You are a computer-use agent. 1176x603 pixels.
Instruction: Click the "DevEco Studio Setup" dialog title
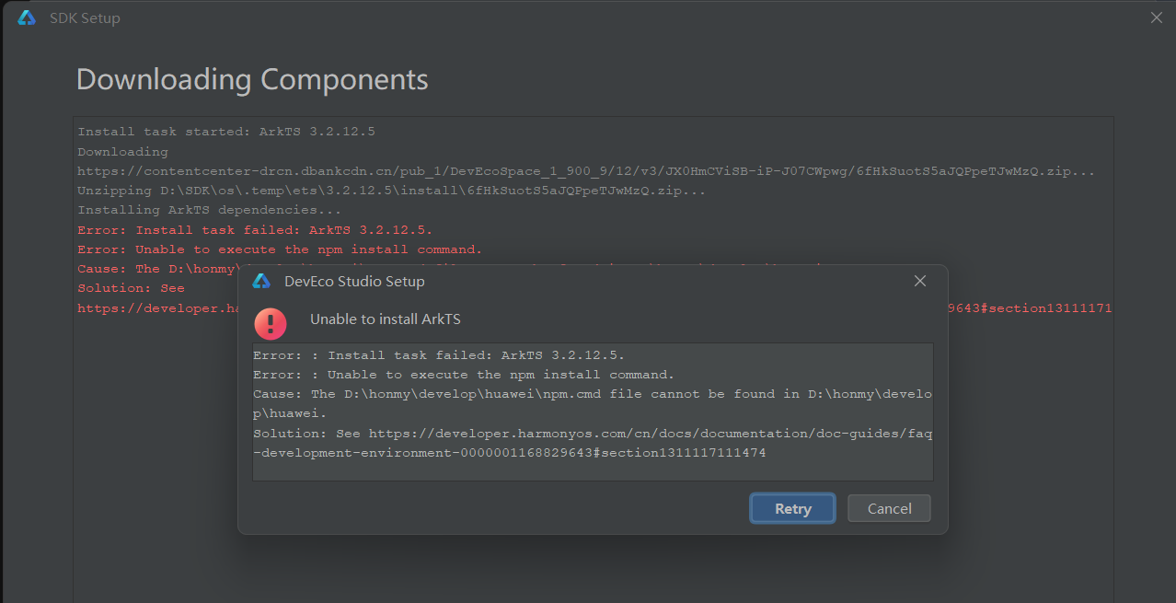[354, 282]
